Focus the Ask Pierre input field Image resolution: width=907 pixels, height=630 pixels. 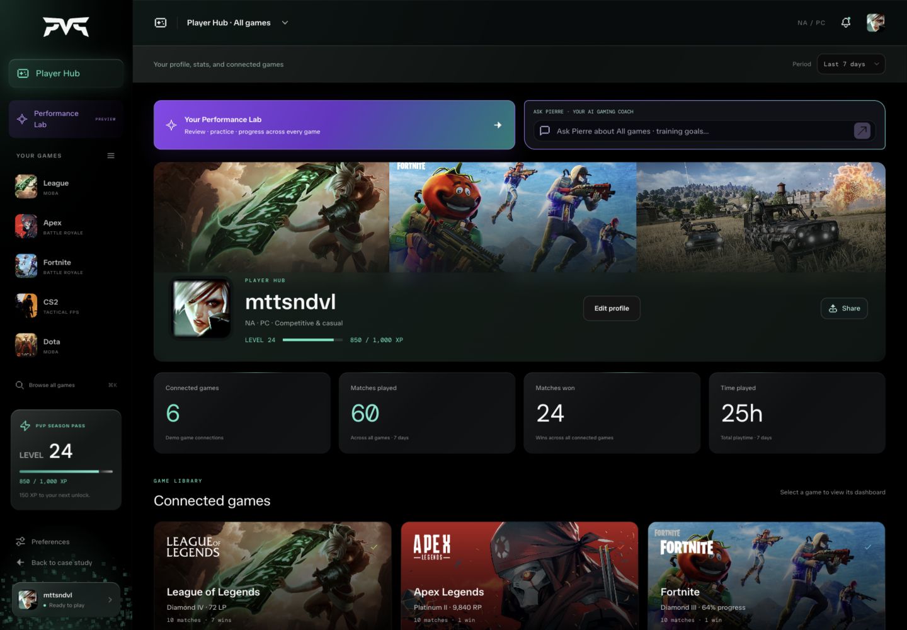[x=704, y=131]
